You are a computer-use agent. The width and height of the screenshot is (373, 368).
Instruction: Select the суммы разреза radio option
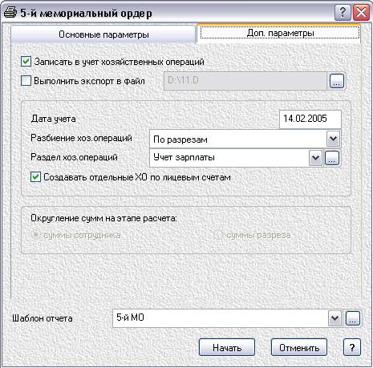[x=218, y=235]
